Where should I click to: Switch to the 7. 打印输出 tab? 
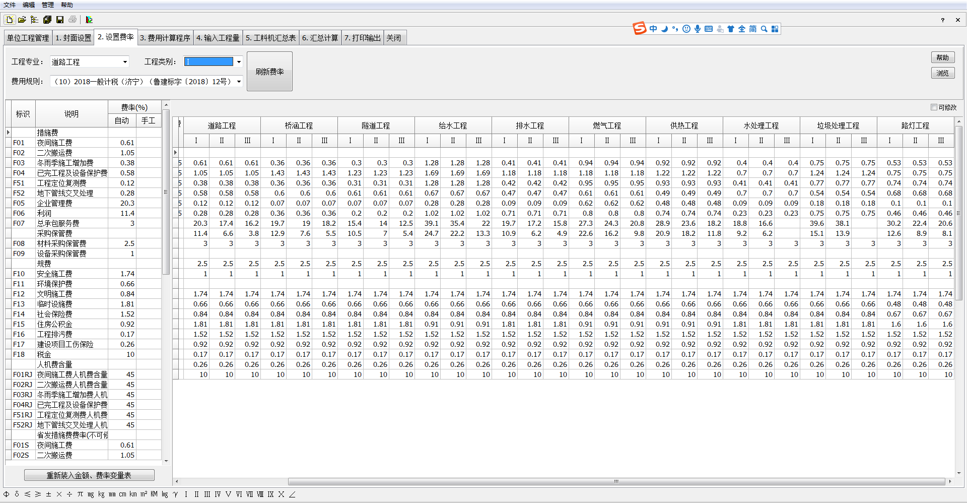point(363,38)
